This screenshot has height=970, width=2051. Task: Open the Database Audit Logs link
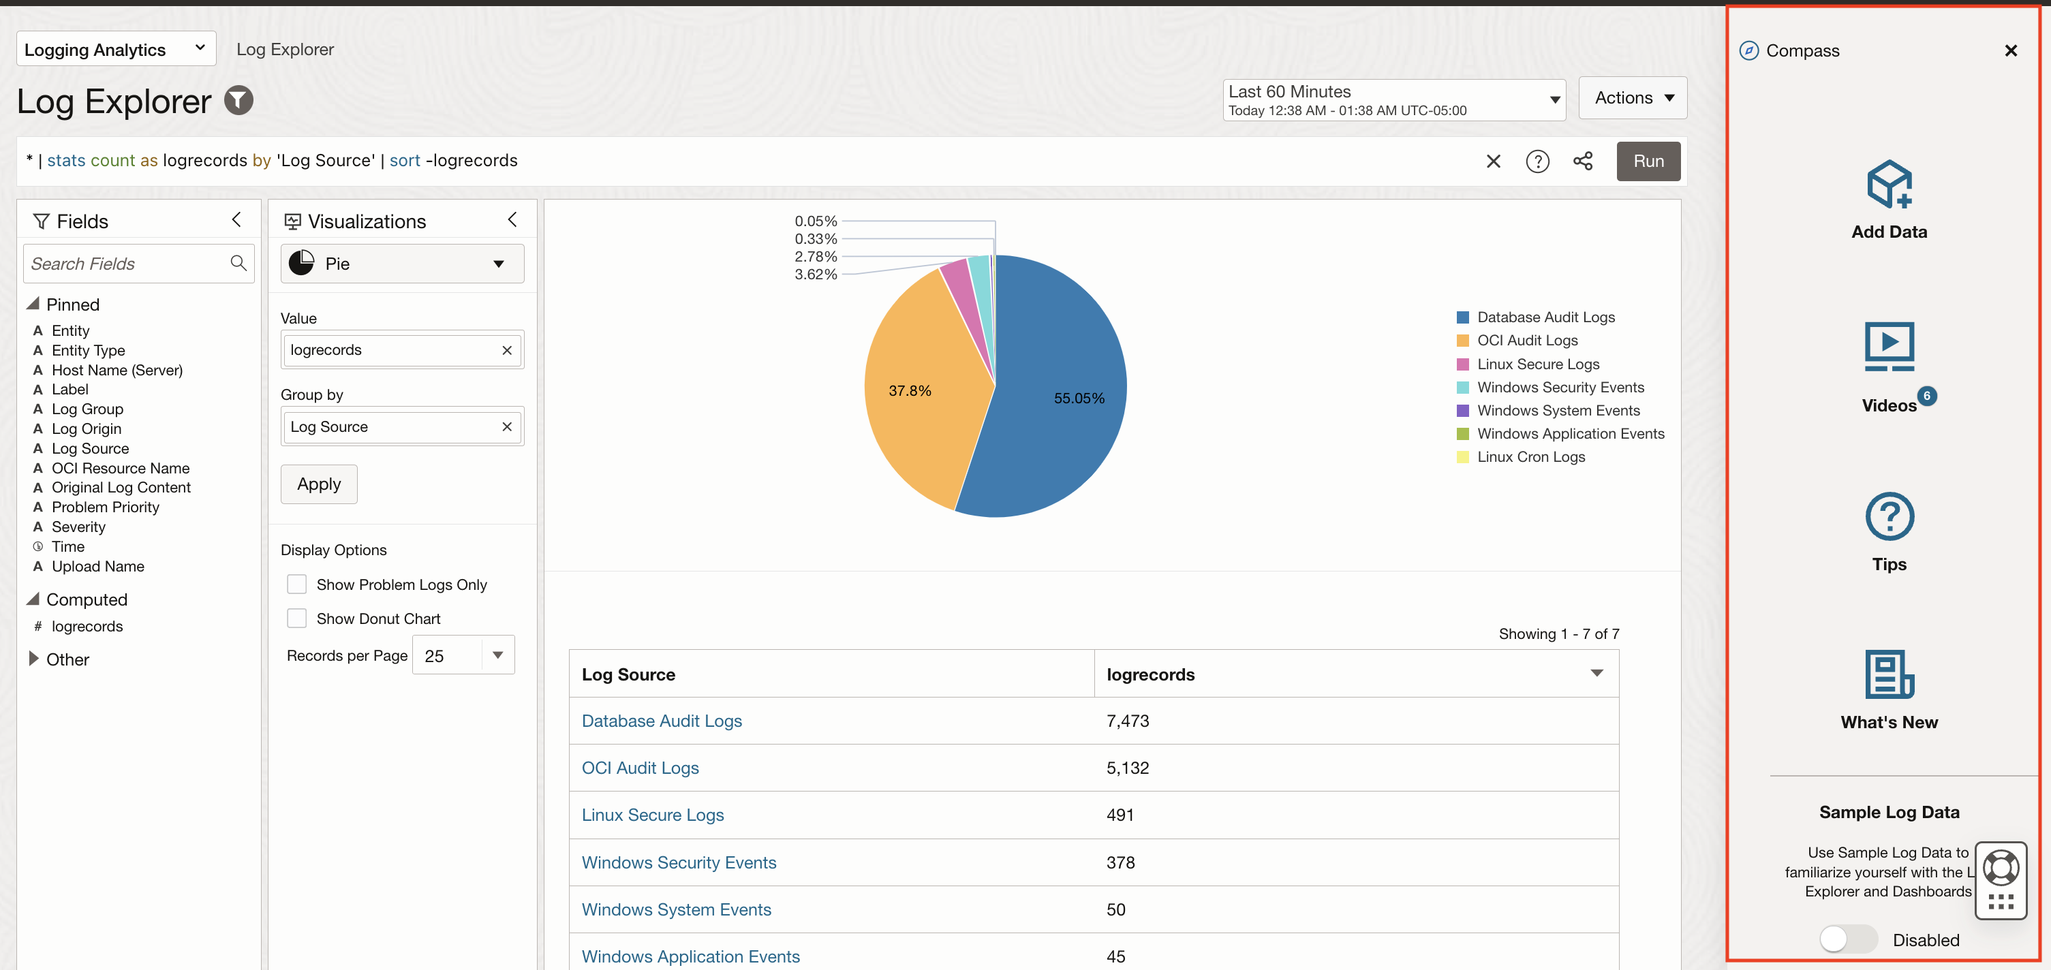click(661, 721)
